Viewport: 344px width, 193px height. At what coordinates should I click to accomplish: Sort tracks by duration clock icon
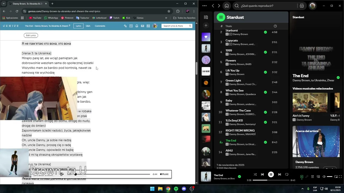[x=275, y=26]
